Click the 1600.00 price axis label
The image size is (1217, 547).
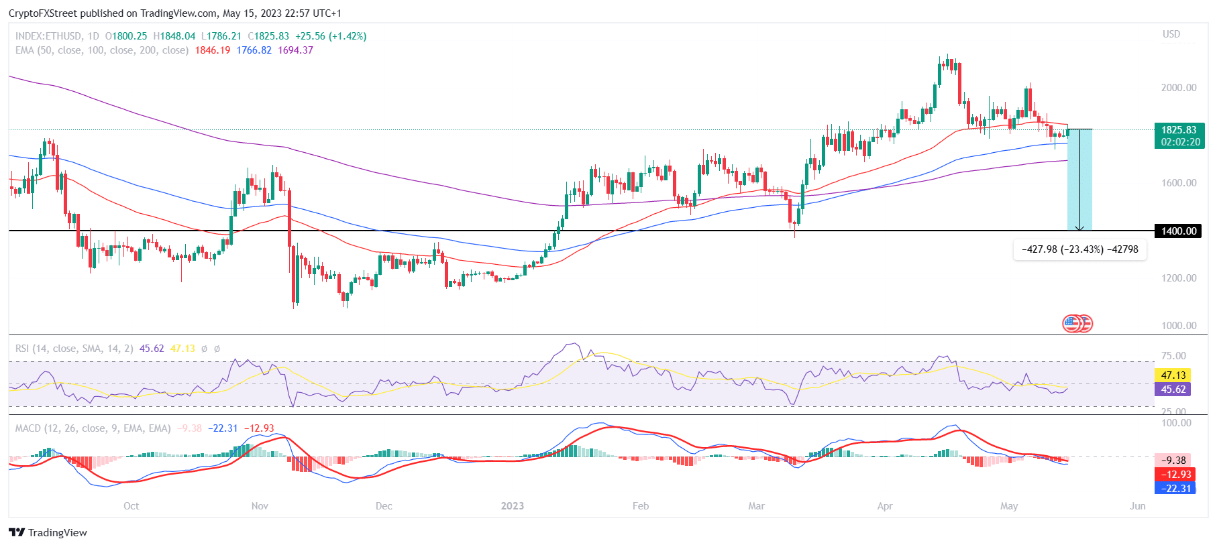tap(1179, 183)
